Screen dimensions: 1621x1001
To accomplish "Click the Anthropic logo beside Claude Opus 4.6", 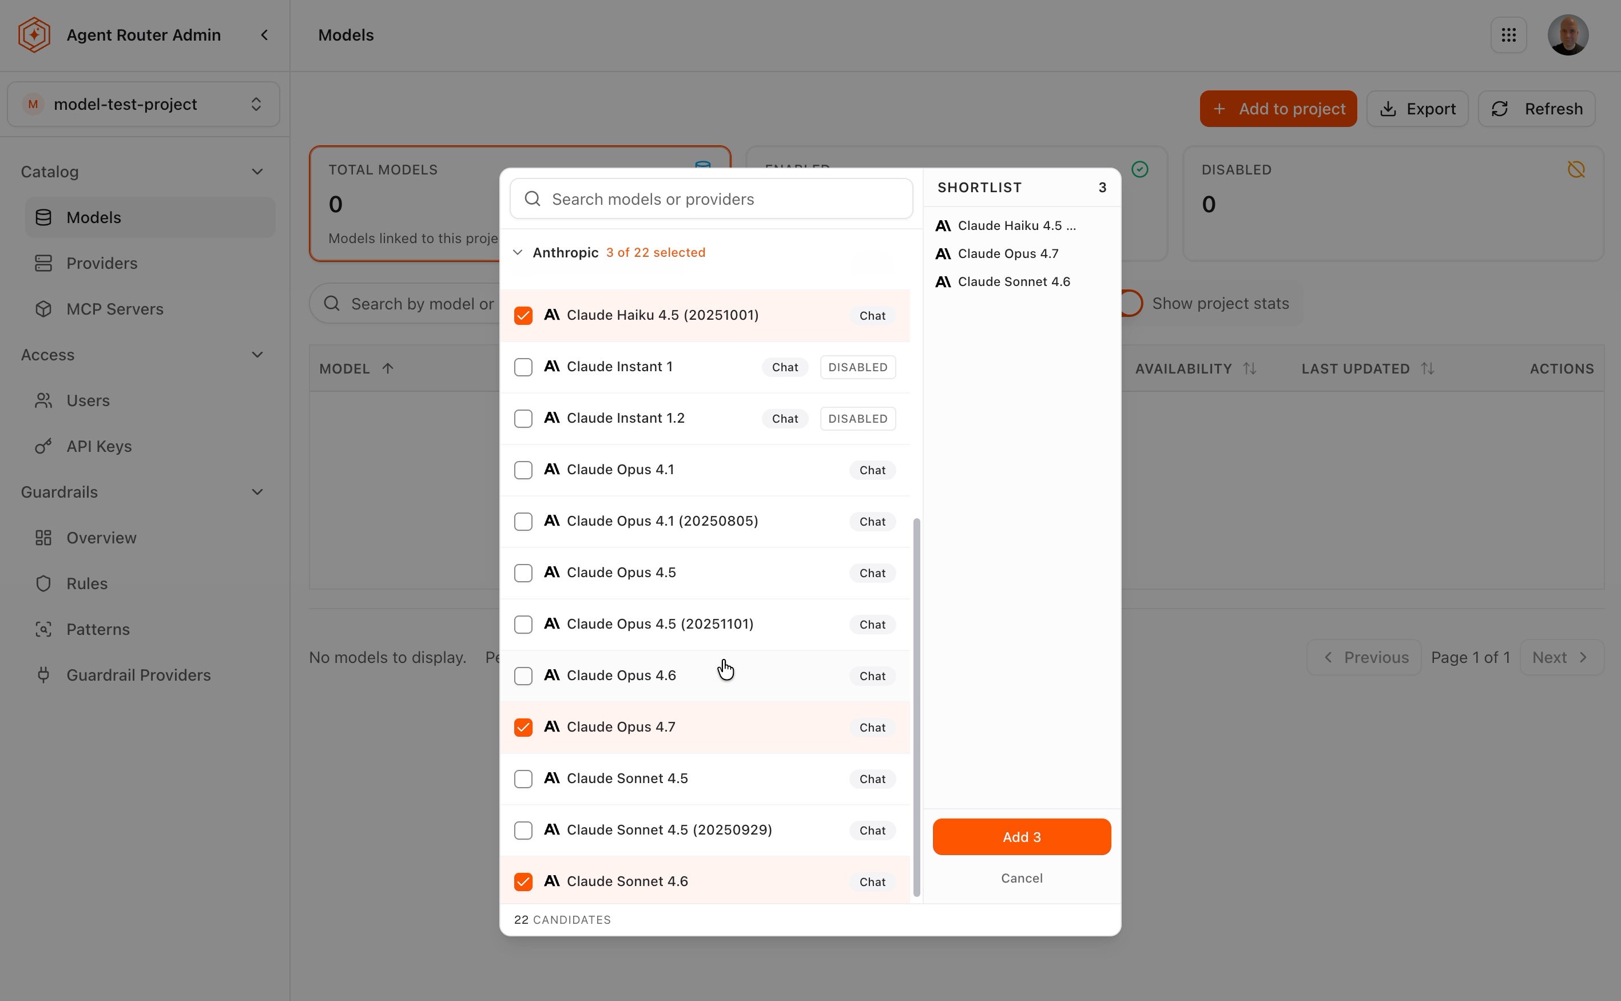I will (552, 674).
